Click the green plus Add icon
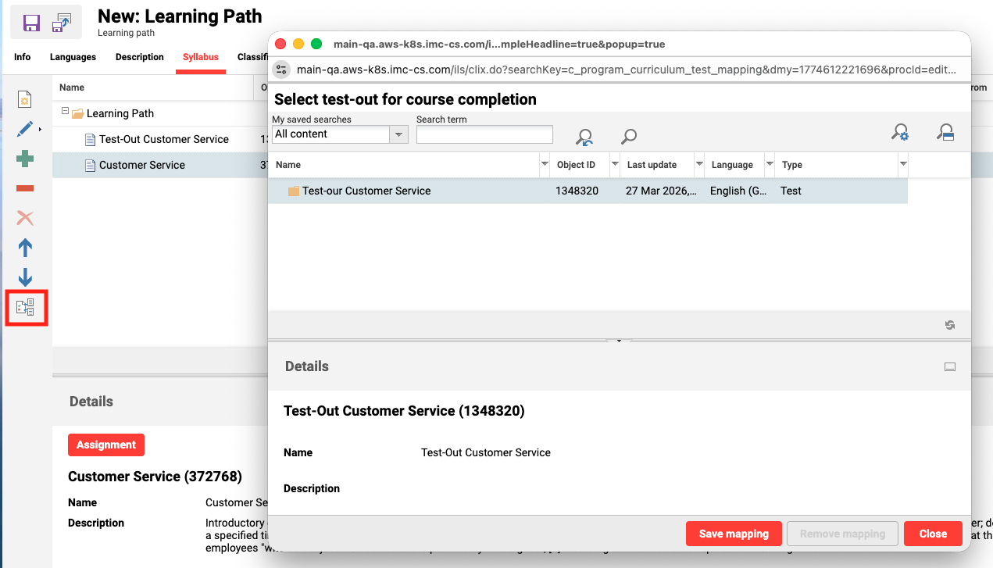 (25, 159)
